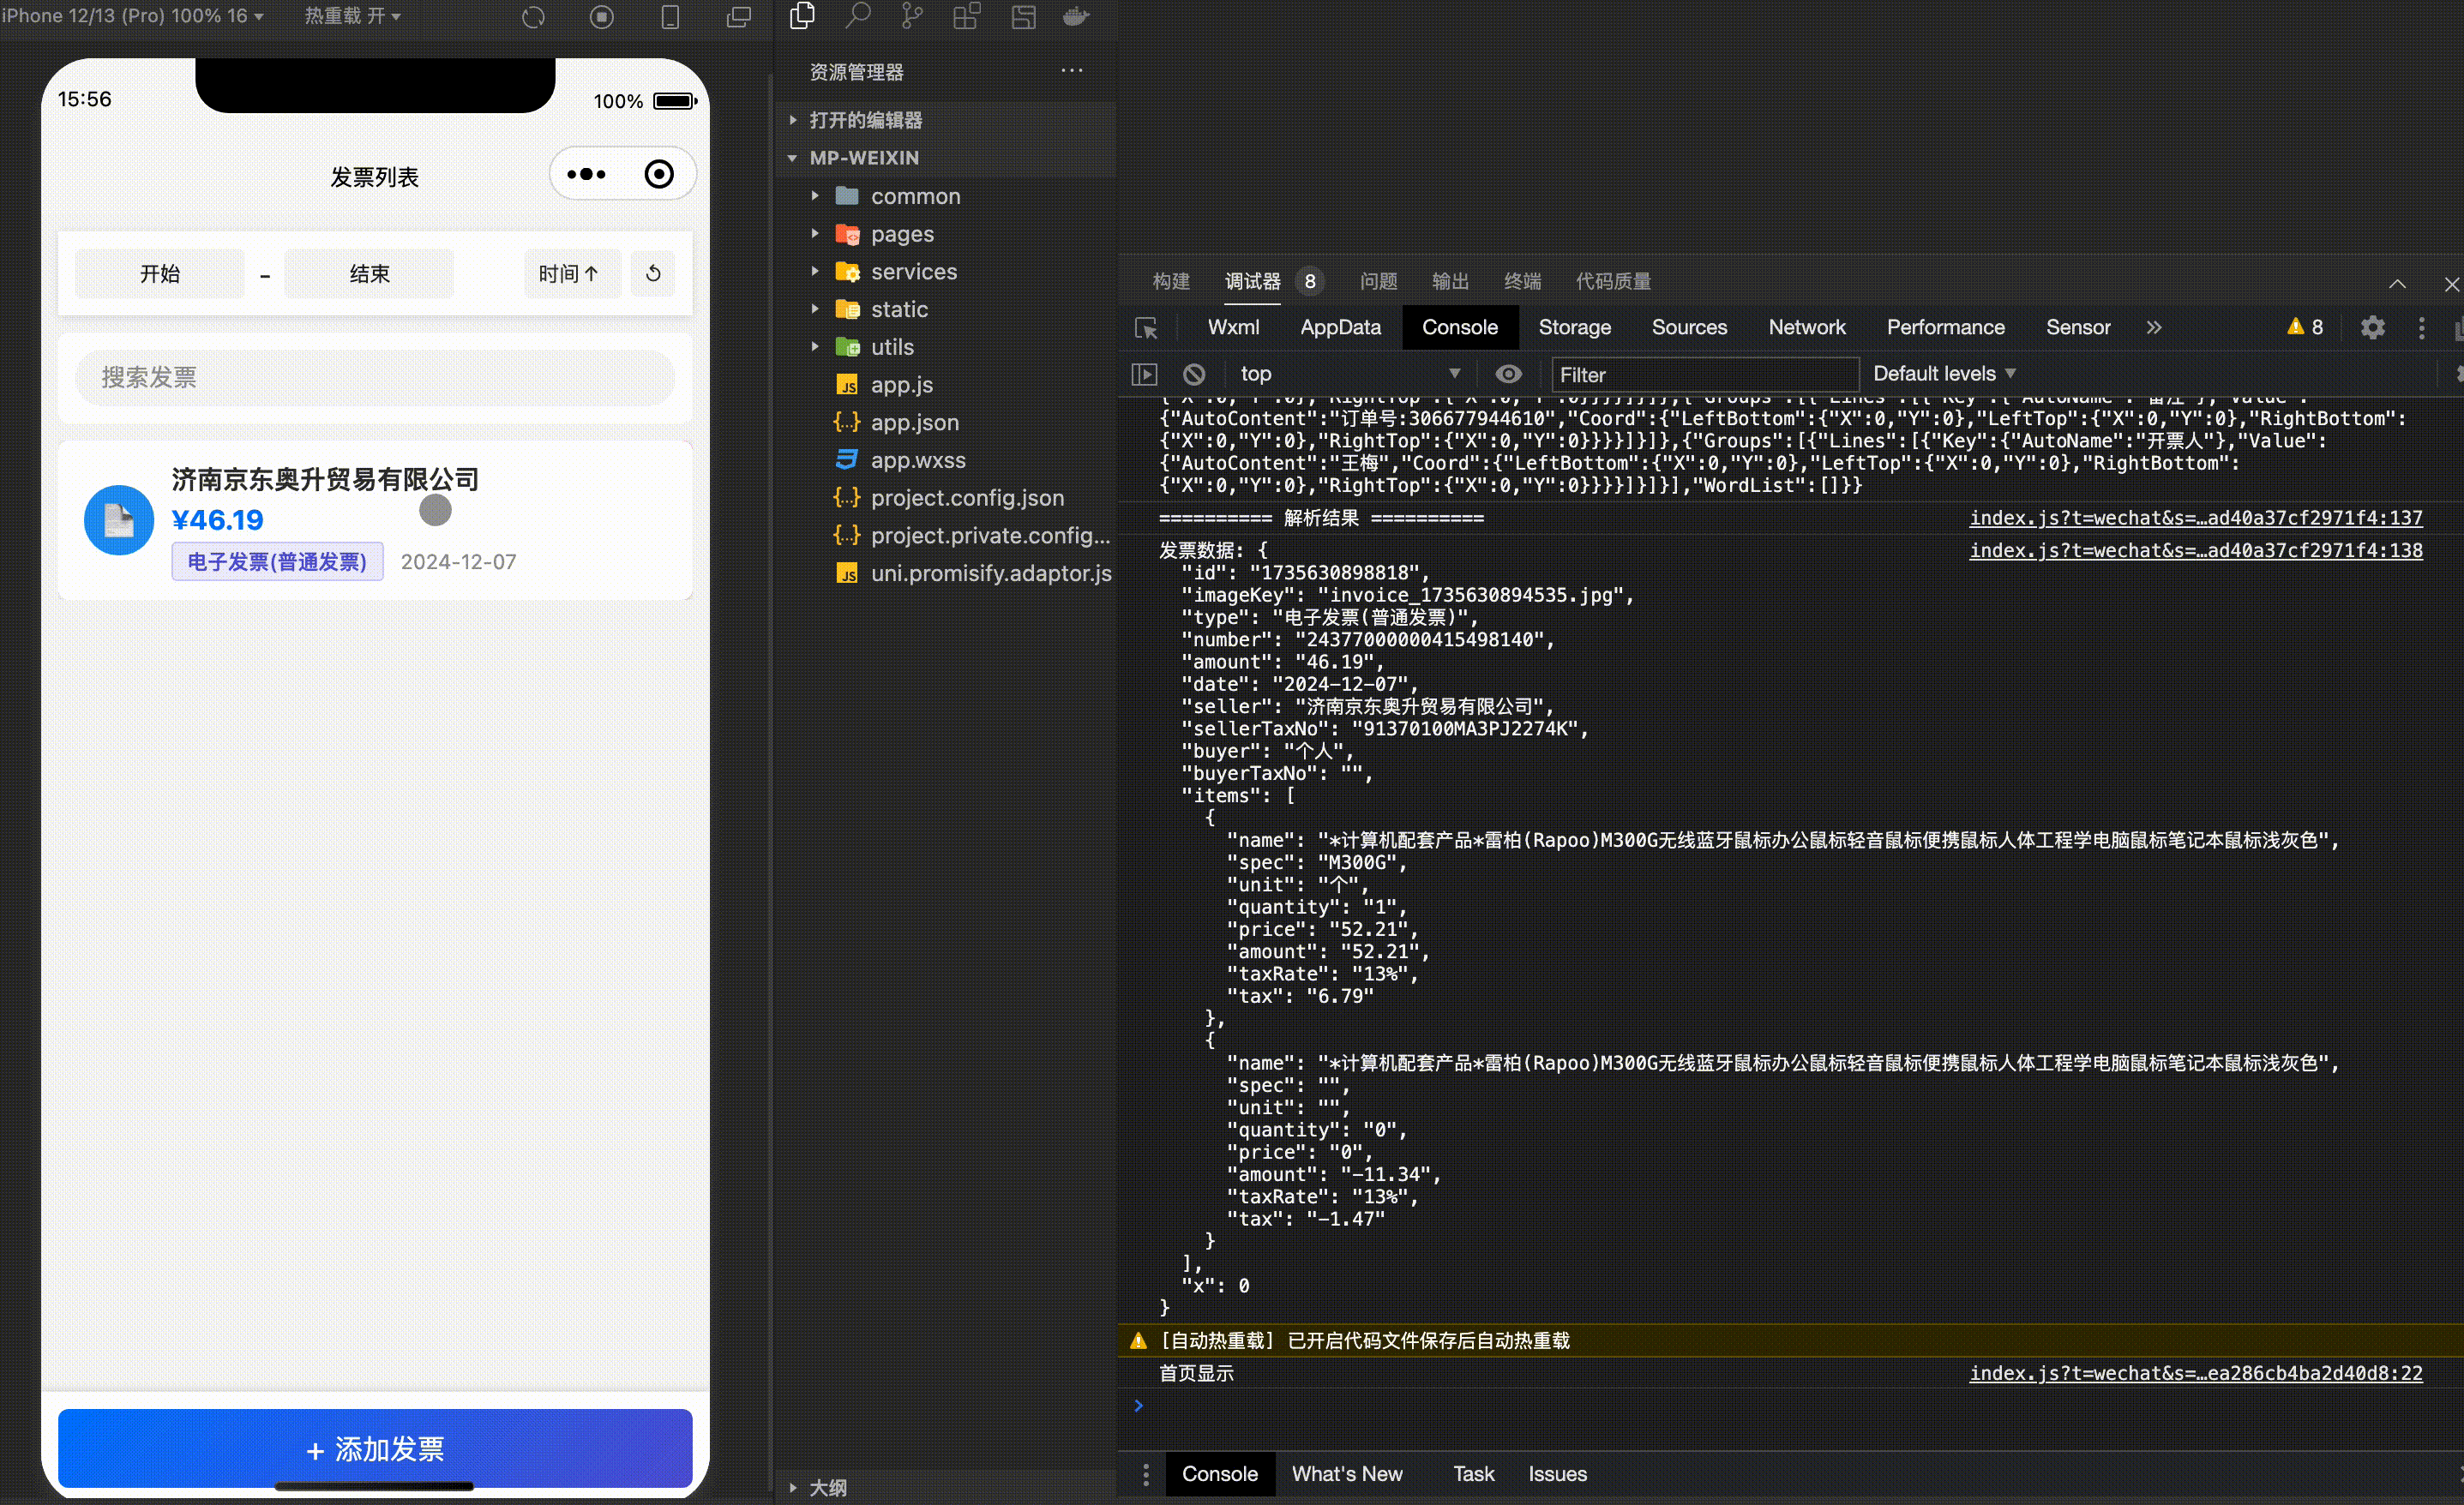Click the console sidebar toggle icon

(x=1144, y=374)
